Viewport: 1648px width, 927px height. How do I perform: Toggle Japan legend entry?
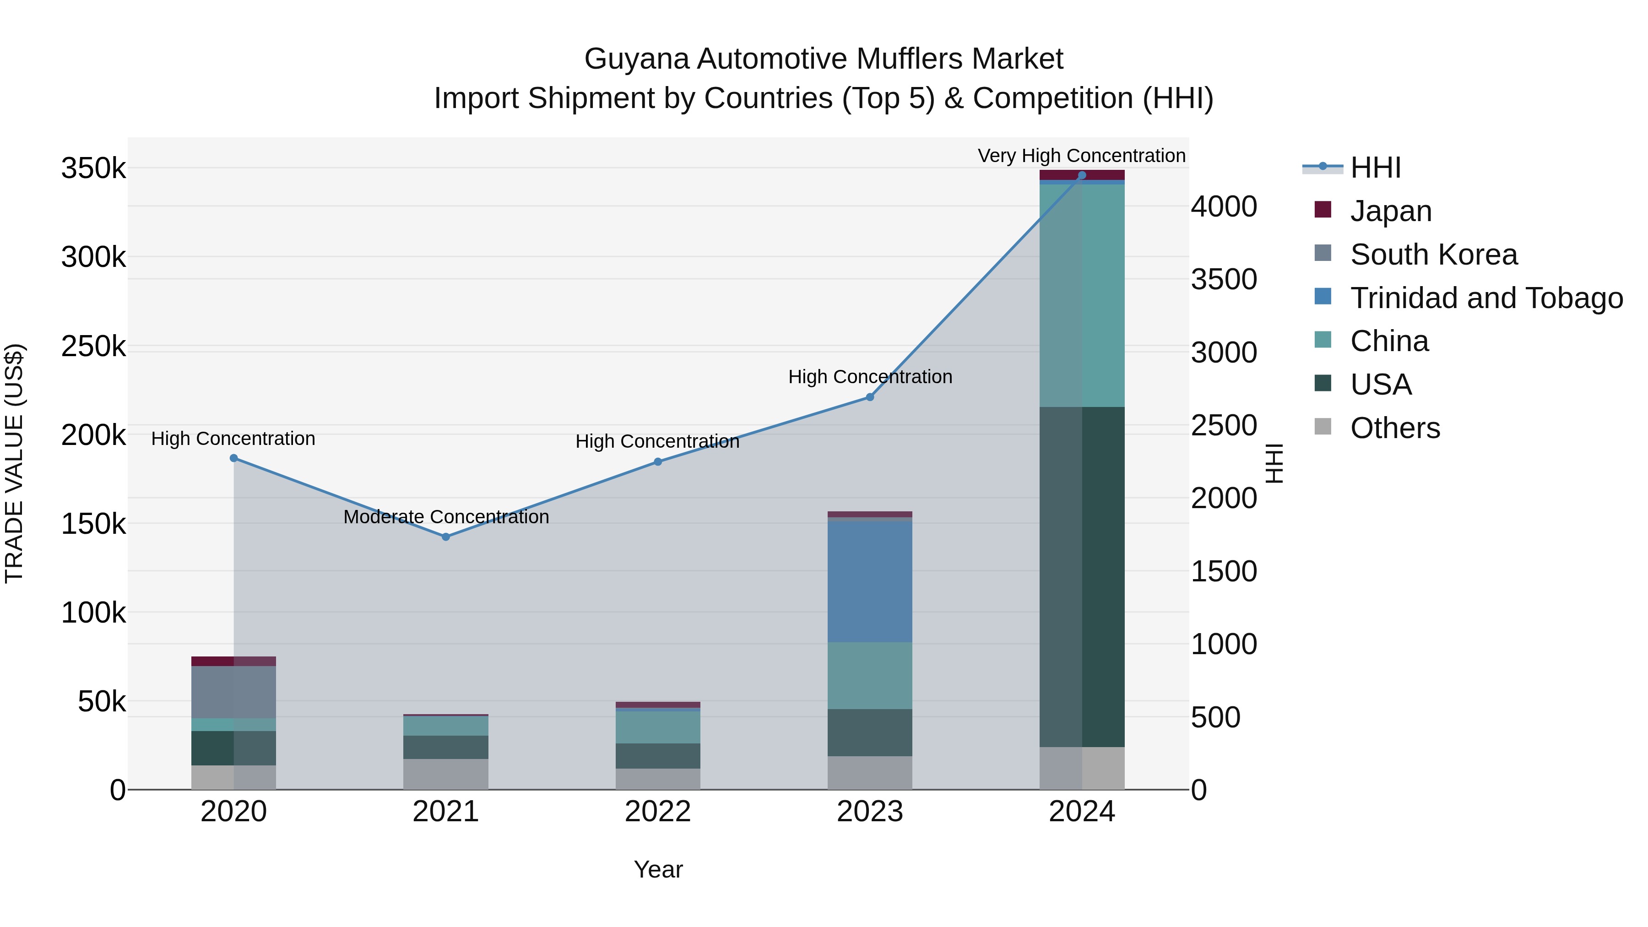tap(1373, 211)
